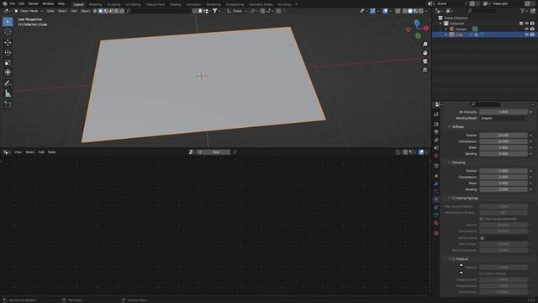
Task: Expand the Camera item in outliner
Action: point(446,29)
